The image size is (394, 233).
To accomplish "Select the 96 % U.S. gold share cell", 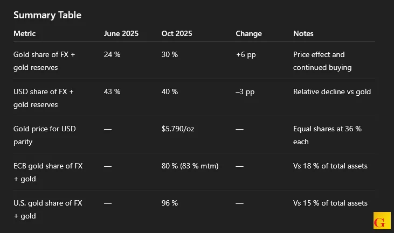I will click(x=169, y=203).
